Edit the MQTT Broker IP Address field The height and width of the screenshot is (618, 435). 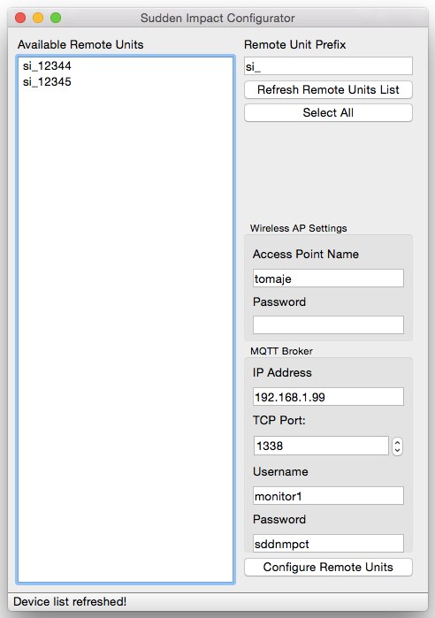tap(328, 396)
